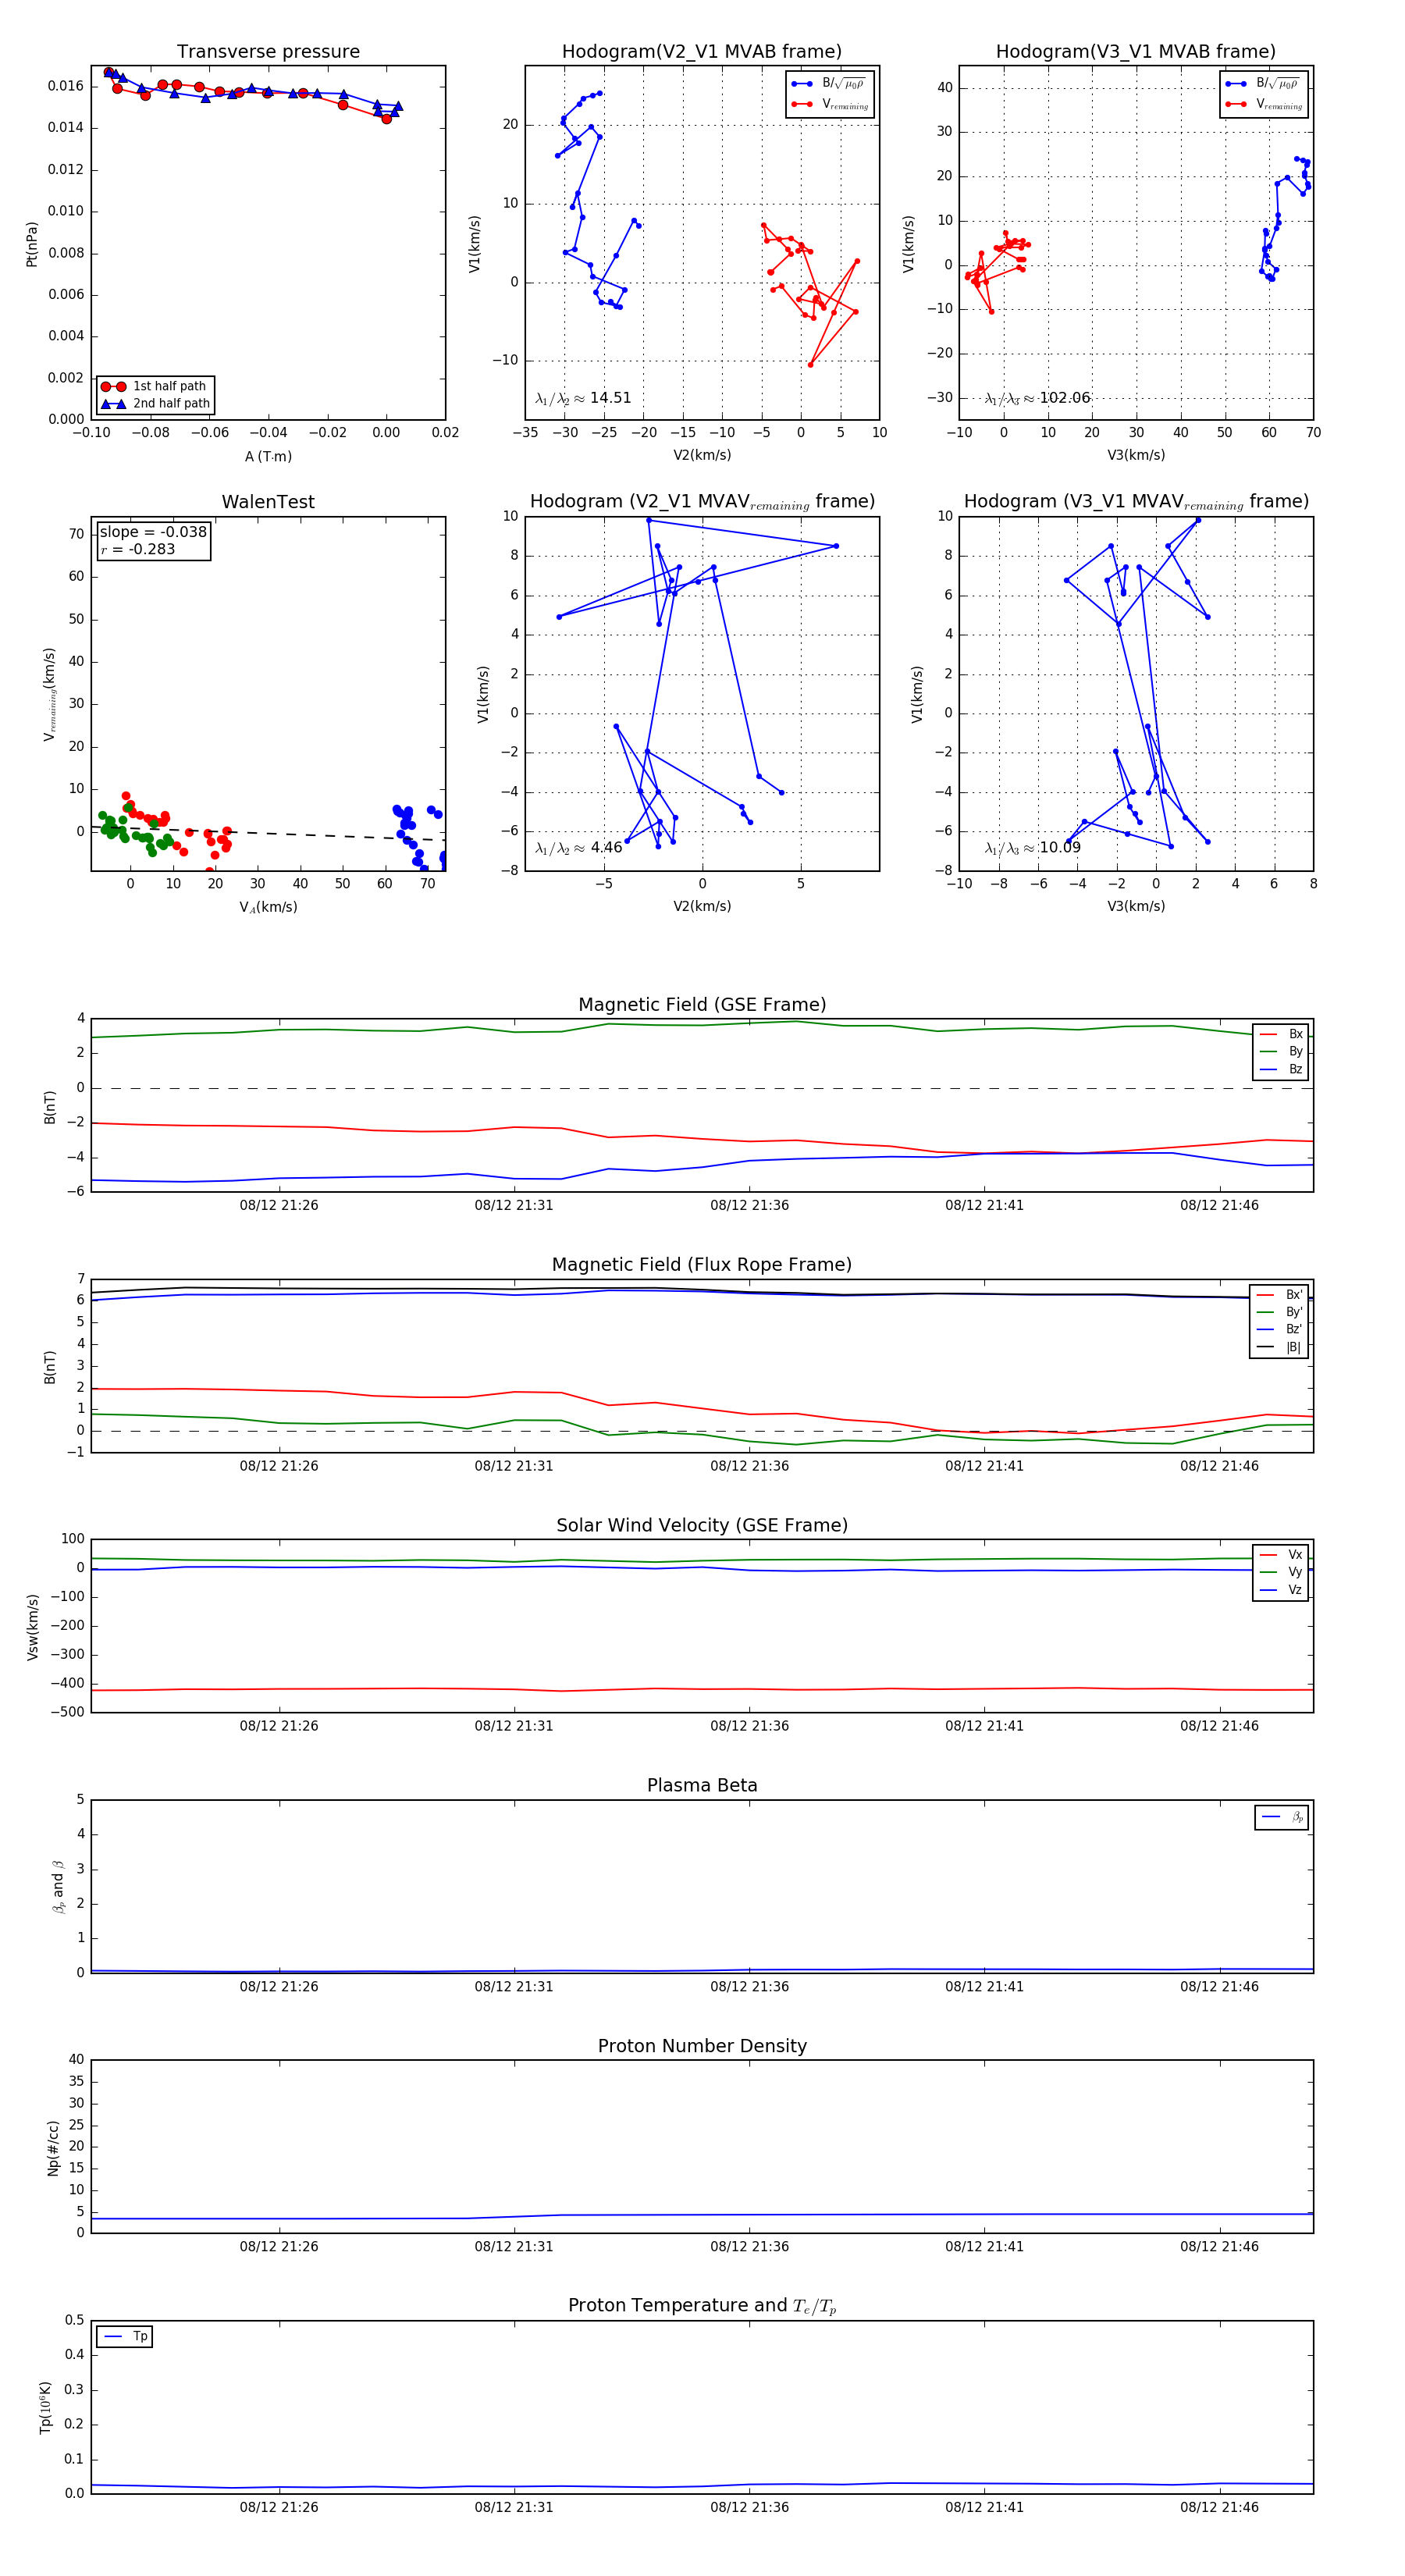Click "r = -0.283" in the WalenTest plot
1405x2576 pixels.
[137, 549]
